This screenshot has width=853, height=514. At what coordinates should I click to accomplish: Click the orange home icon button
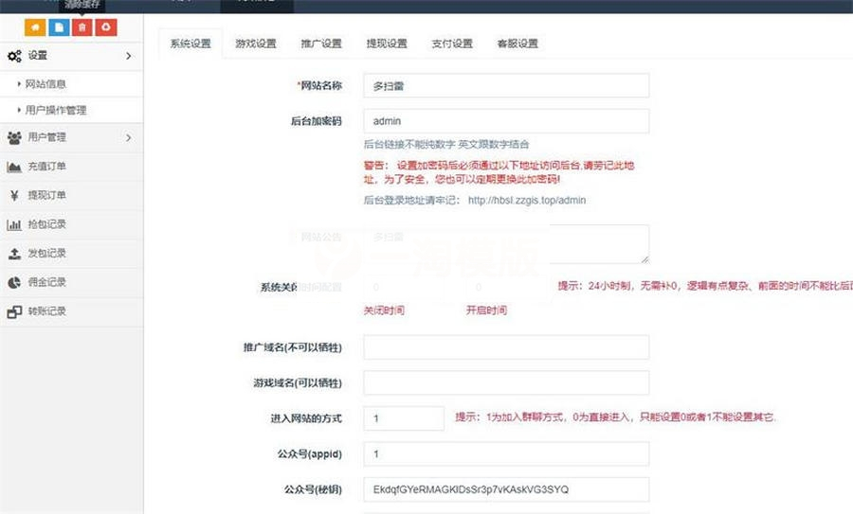35,27
